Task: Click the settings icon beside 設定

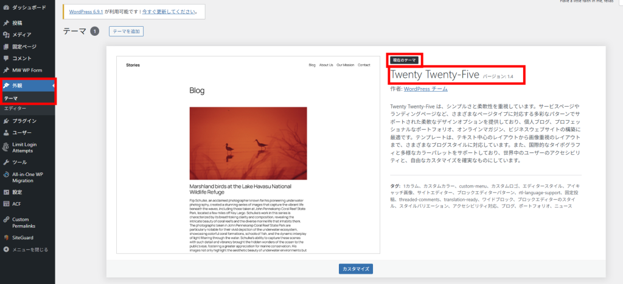Action: coord(6,192)
